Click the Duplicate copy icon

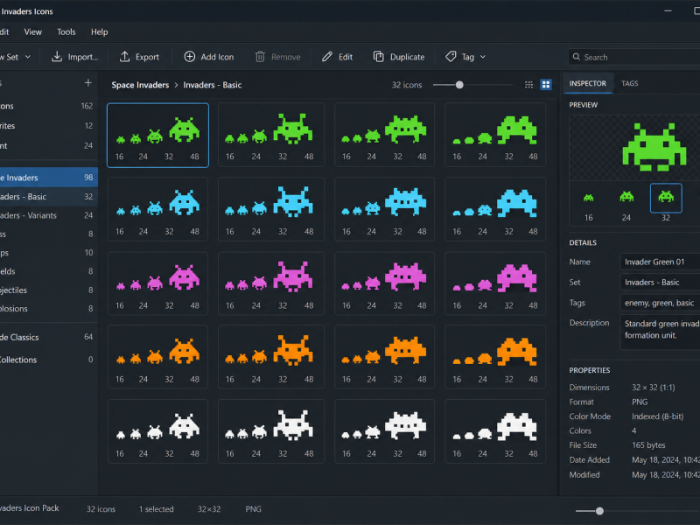click(379, 57)
